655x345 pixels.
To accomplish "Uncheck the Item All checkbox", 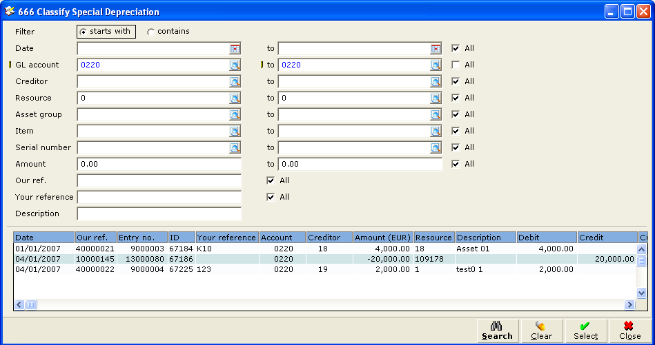I will point(456,131).
